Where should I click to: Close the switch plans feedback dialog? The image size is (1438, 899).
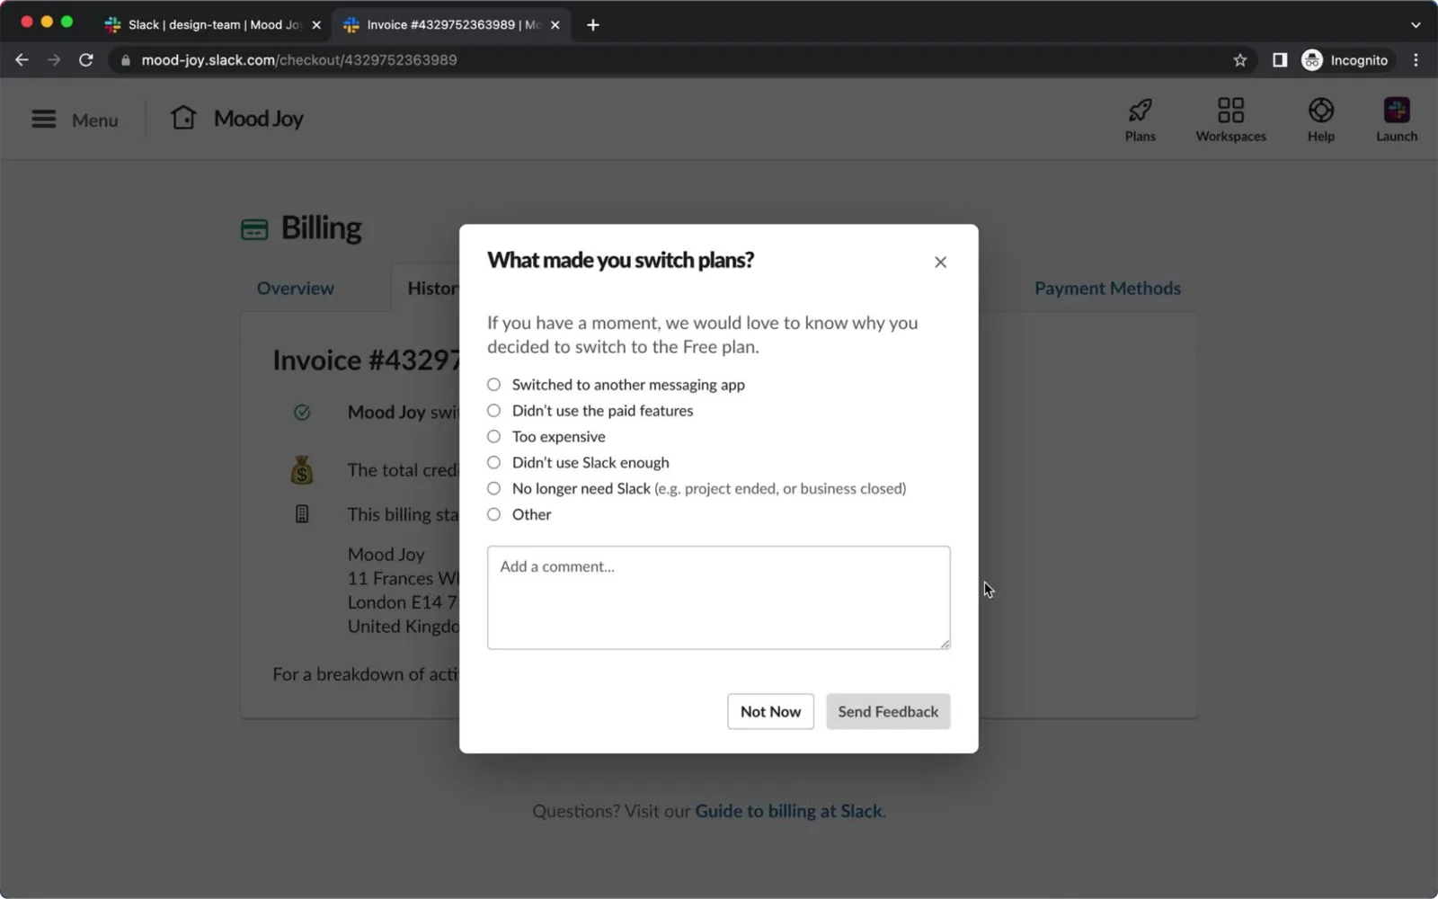click(x=940, y=262)
